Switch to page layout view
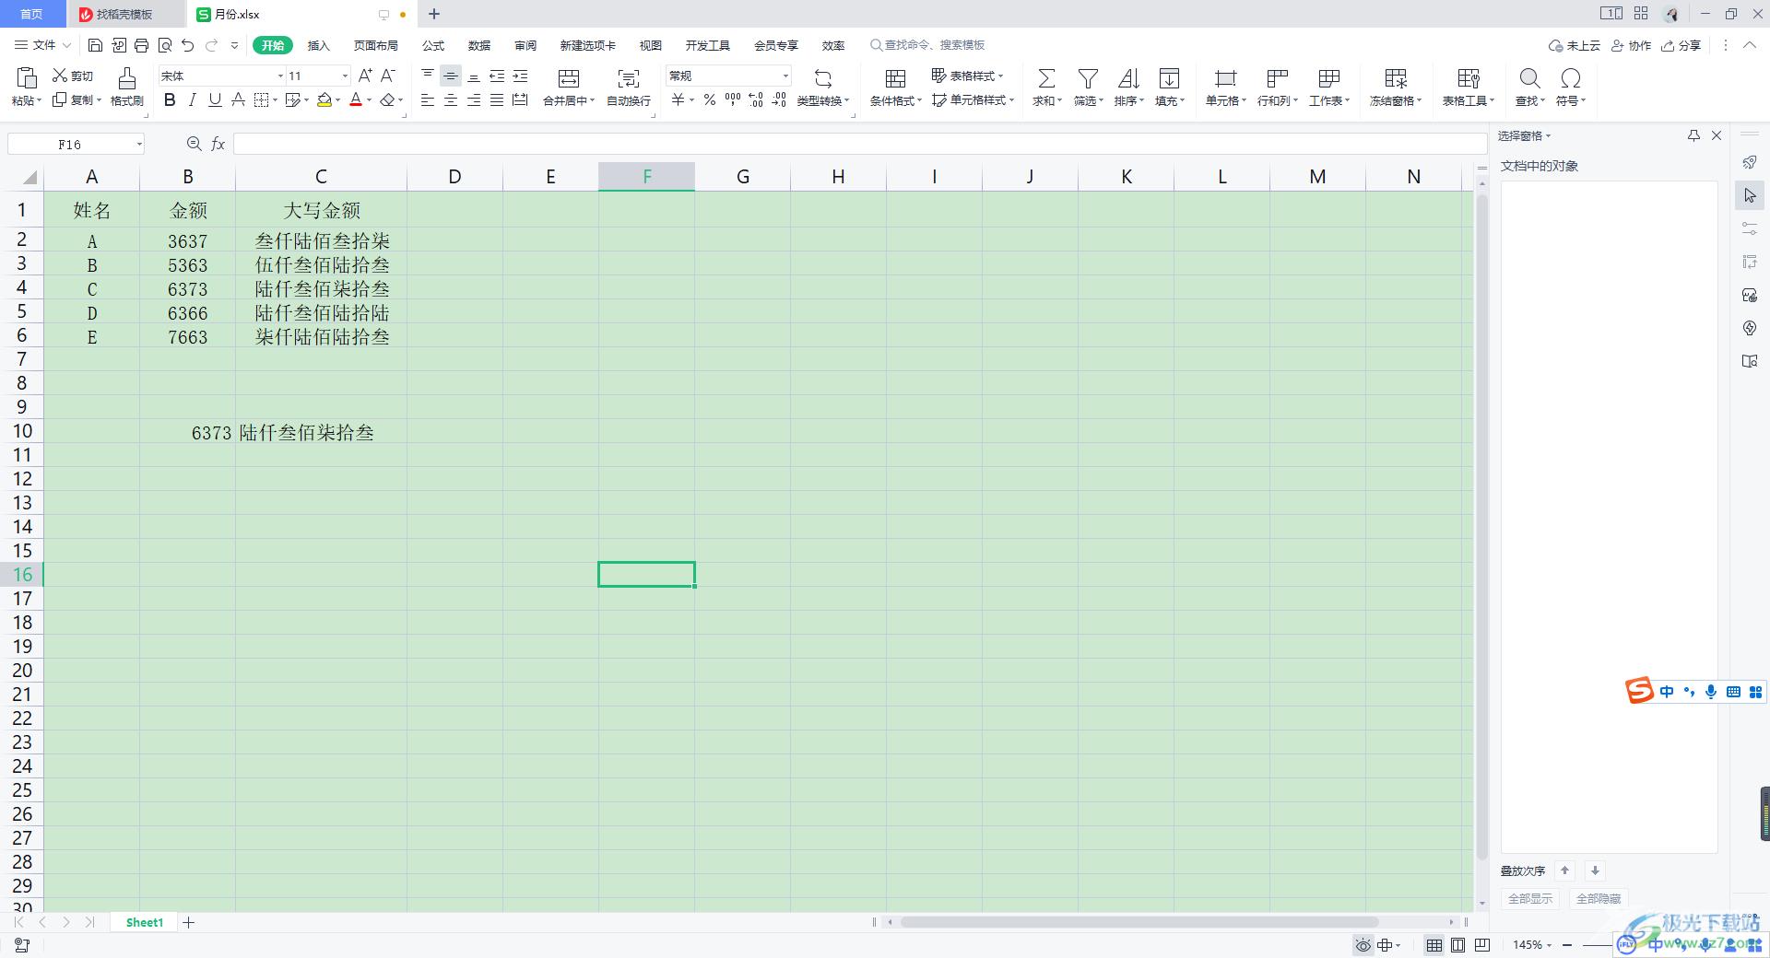1770x958 pixels. point(1458,945)
